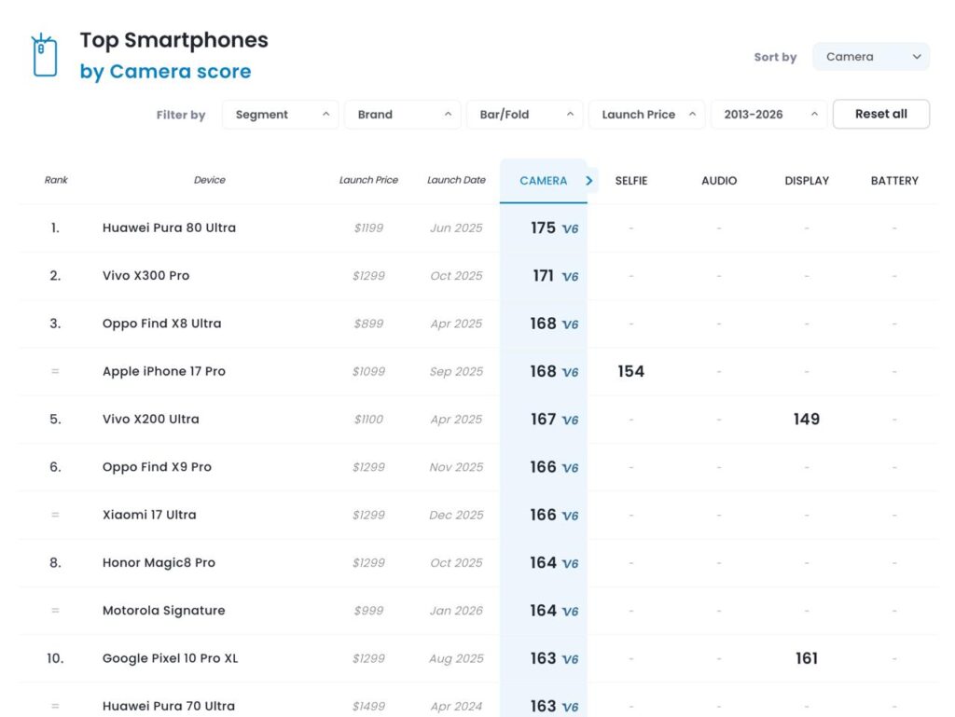
Task: Click V6 badge next to score 175
Action: pos(570,228)
